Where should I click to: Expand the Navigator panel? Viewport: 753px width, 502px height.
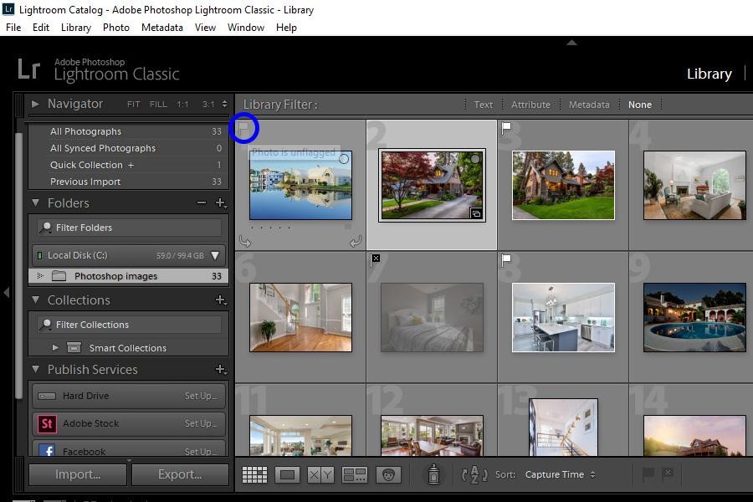(x=35, y=104)
